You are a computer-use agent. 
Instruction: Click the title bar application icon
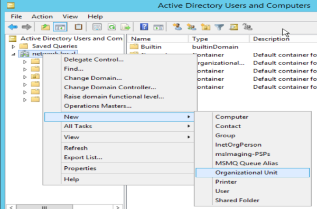coord(11,5)
